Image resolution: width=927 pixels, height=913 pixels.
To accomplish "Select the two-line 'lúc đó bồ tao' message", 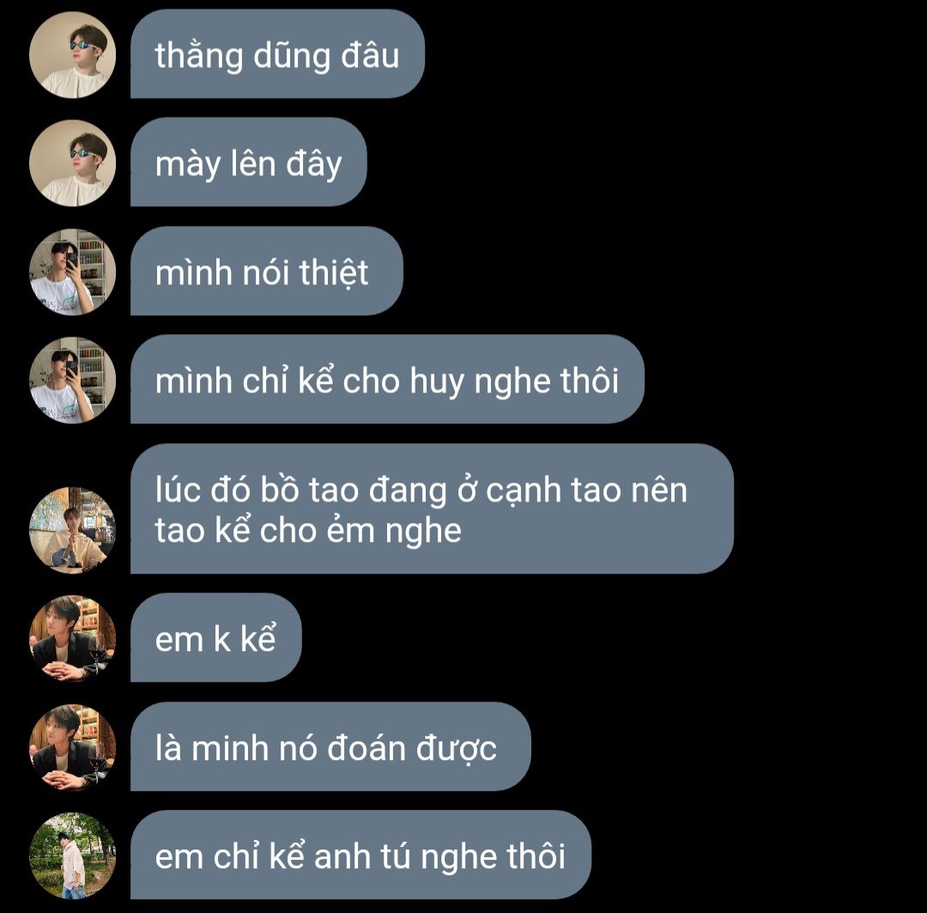I will 432,508.
